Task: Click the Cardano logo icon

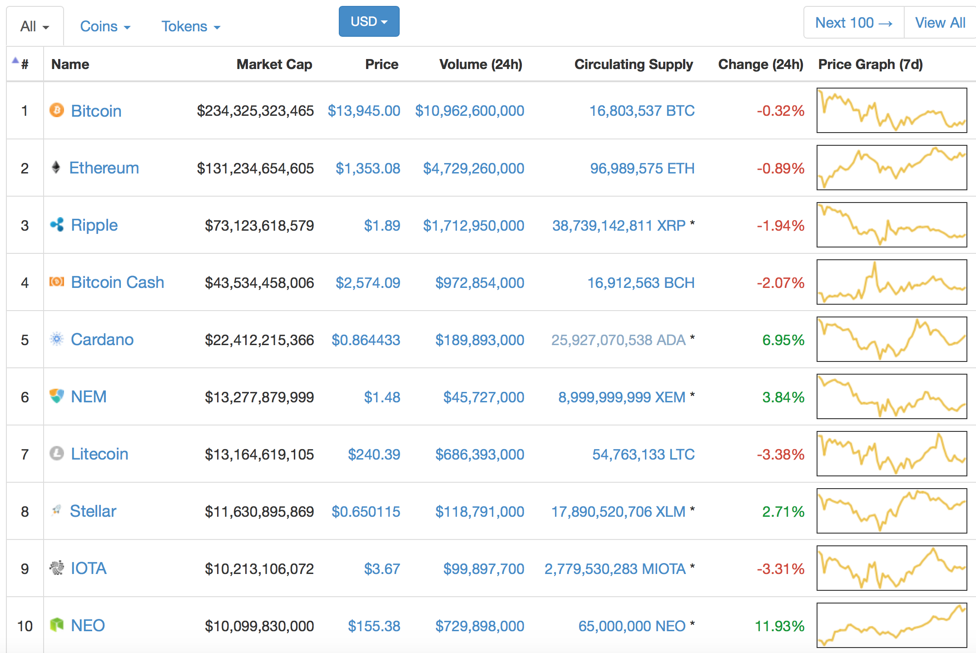Action: (x=57, y=339)
